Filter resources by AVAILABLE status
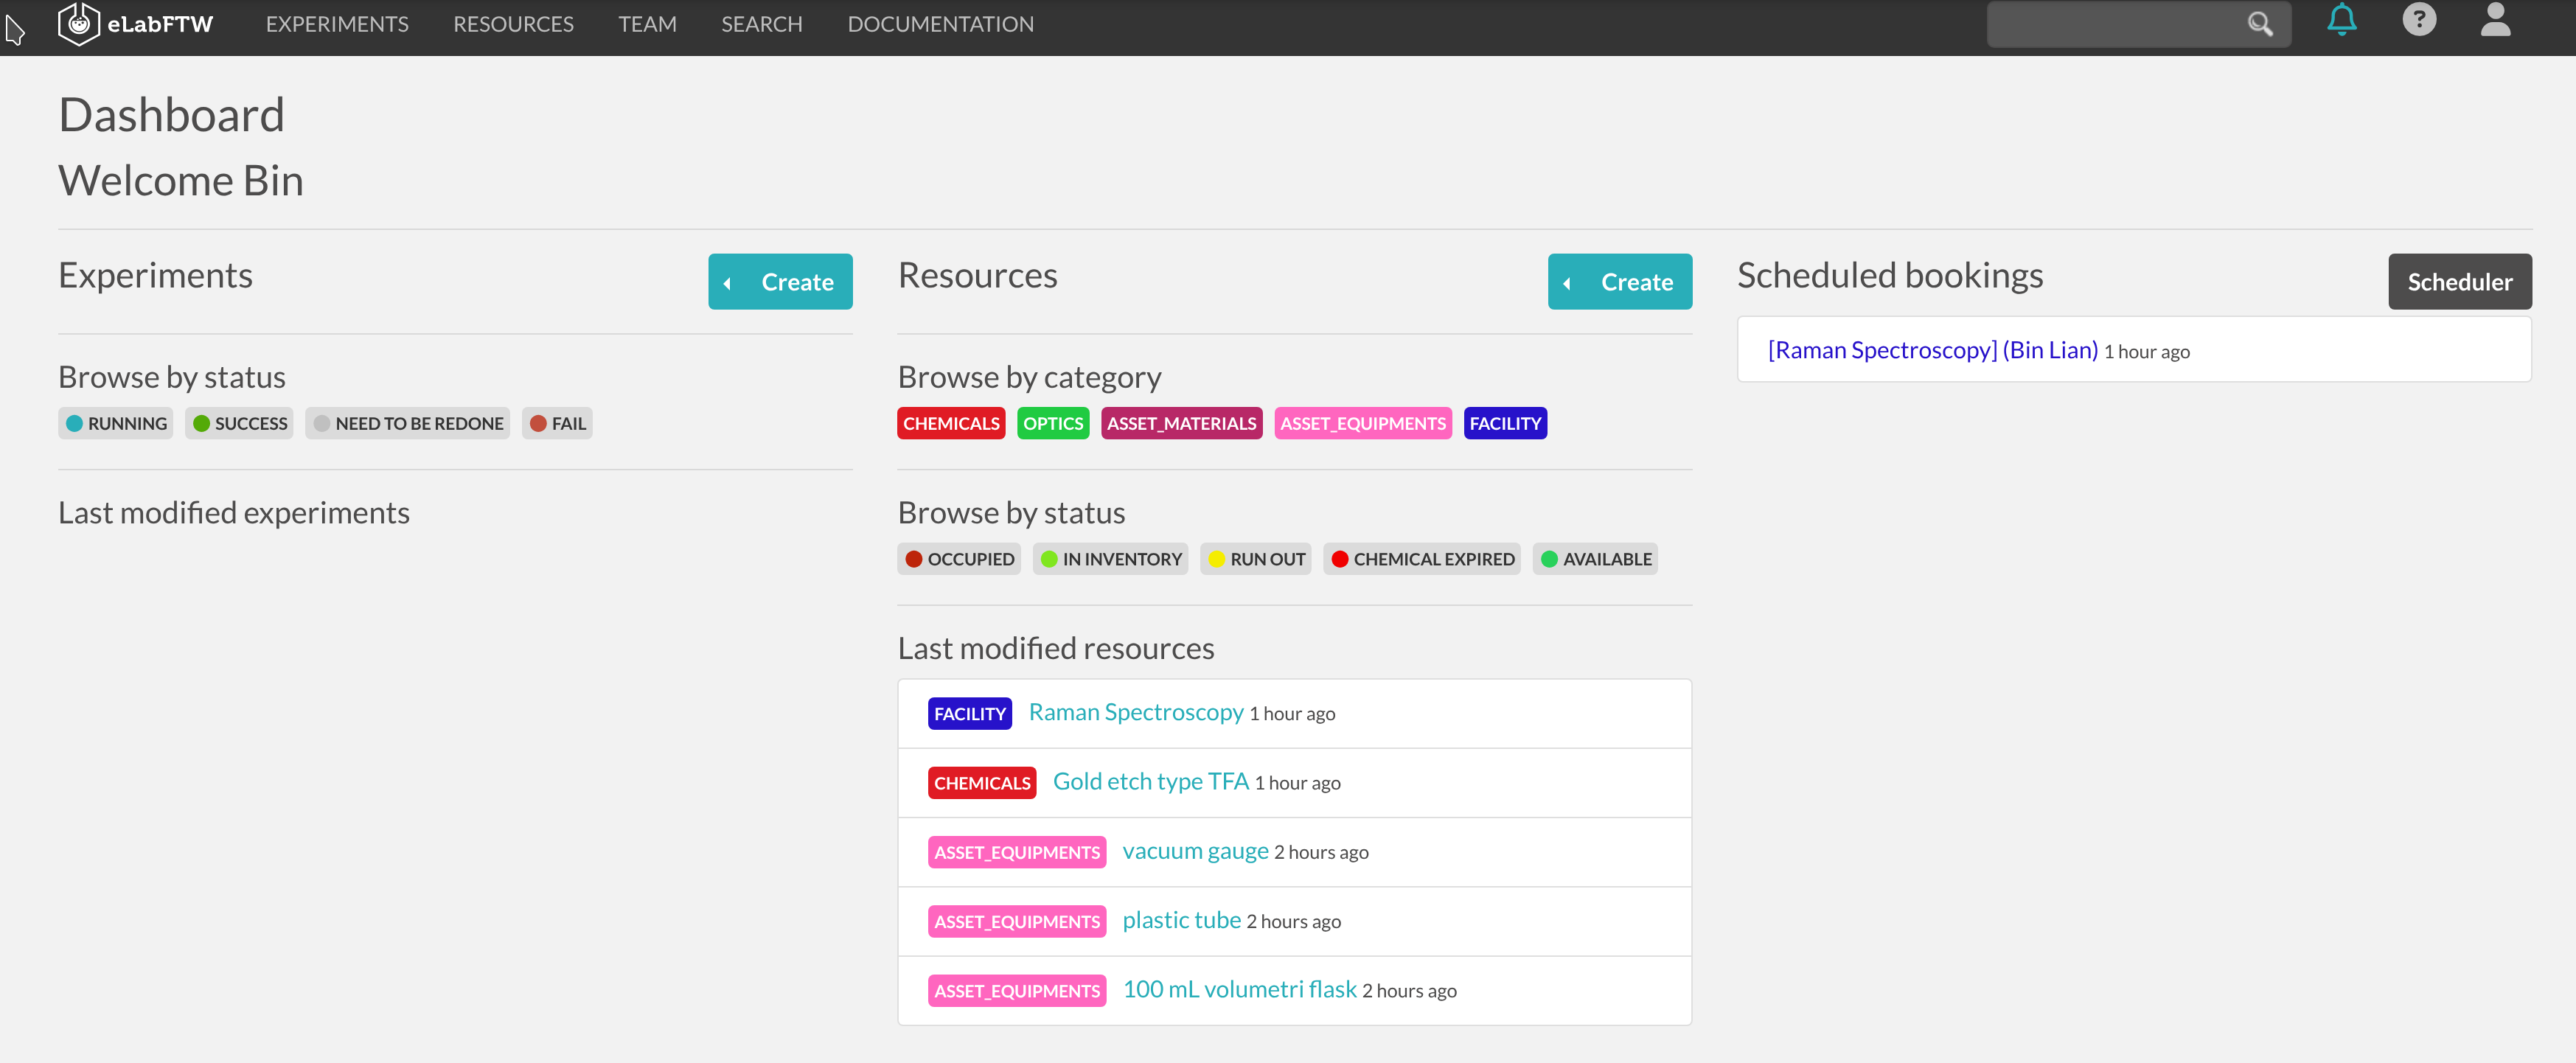Image resolution: width=2576 pixels, height=1063 pixels. click(x=1595, y=558)
